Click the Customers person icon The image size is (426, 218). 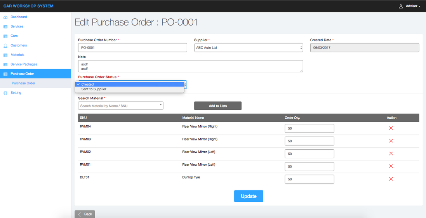[x=5, y=45]
